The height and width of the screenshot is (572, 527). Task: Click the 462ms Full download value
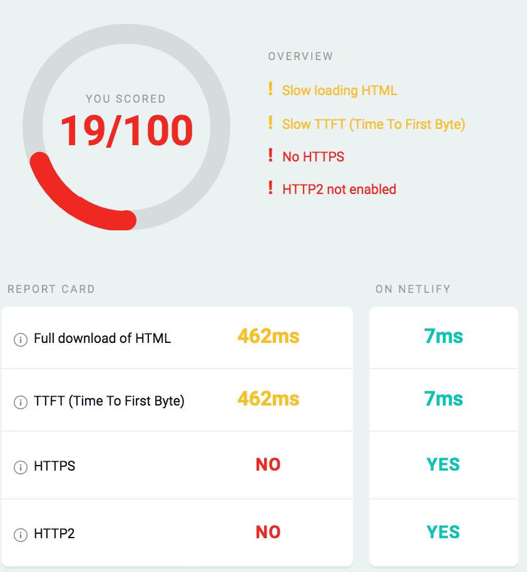click(268, 337)
